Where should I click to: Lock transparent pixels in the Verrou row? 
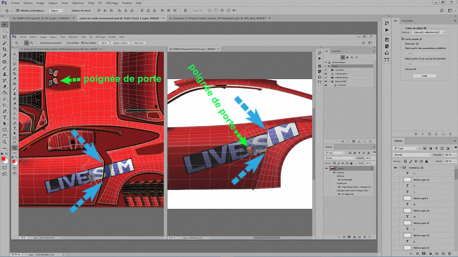coord(406,161)
